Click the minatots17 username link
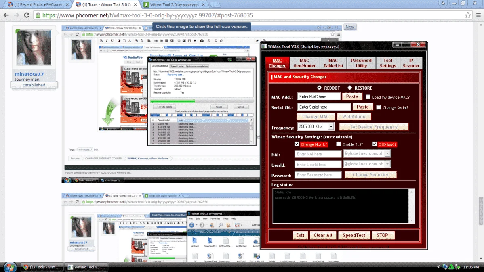 (x=29, y=74)
